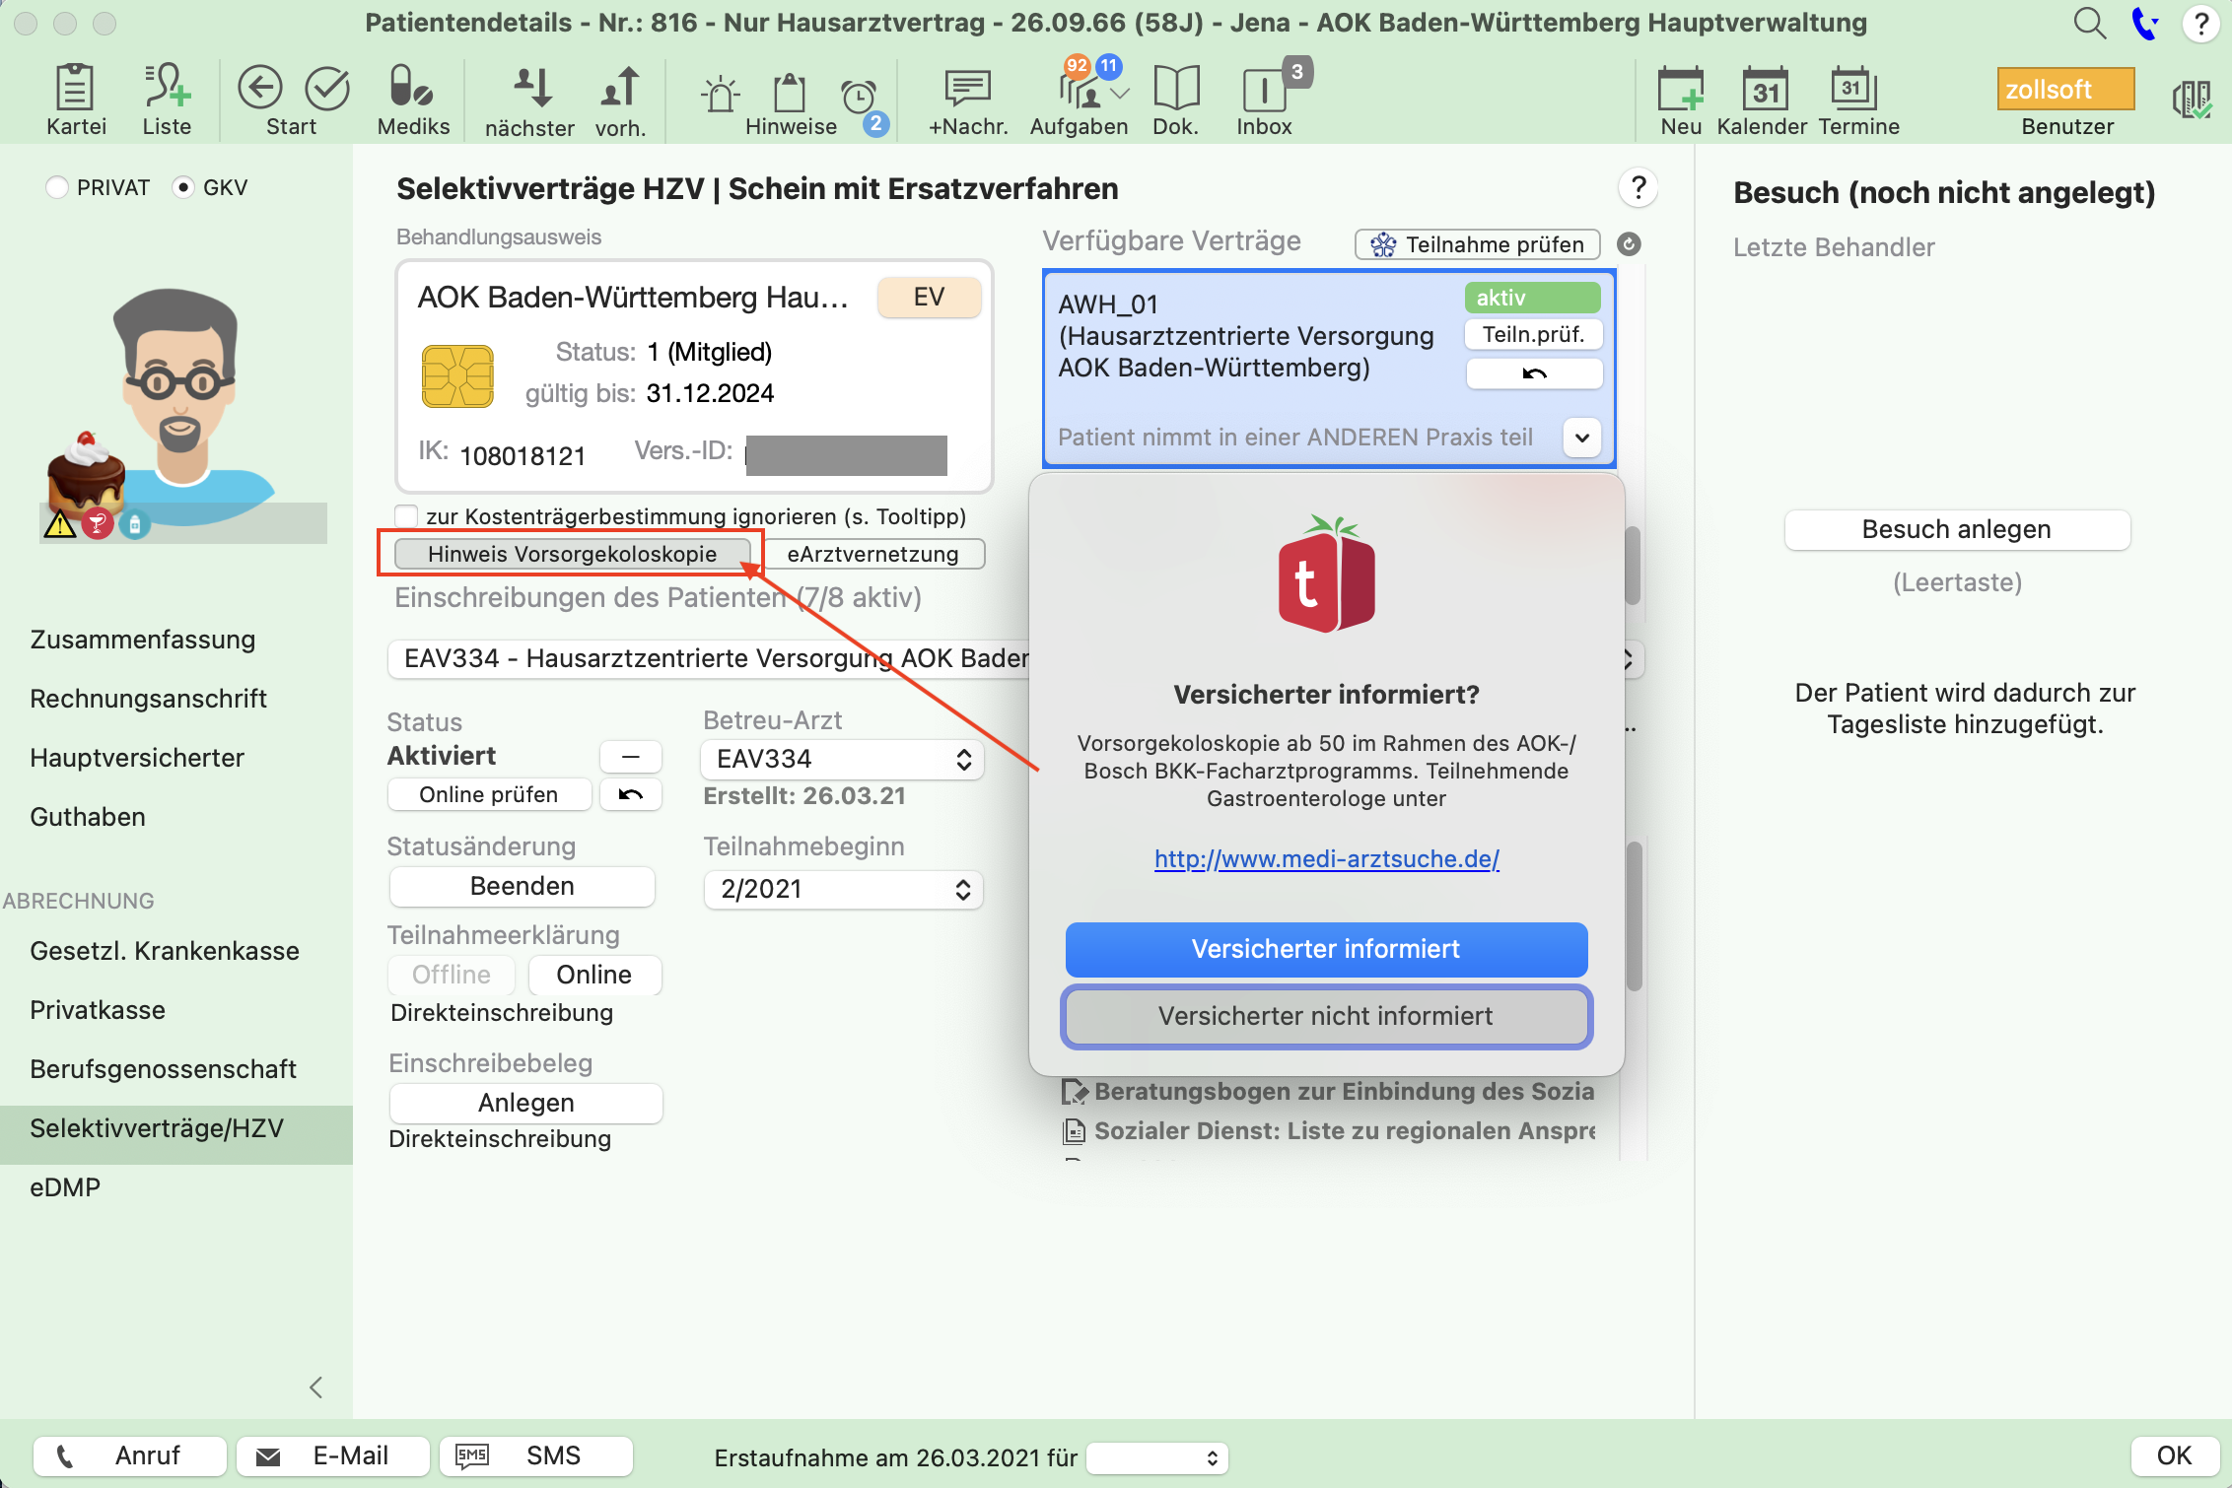
Task: Click the minus button beside Aktiviert
Action: coord(631,756)
